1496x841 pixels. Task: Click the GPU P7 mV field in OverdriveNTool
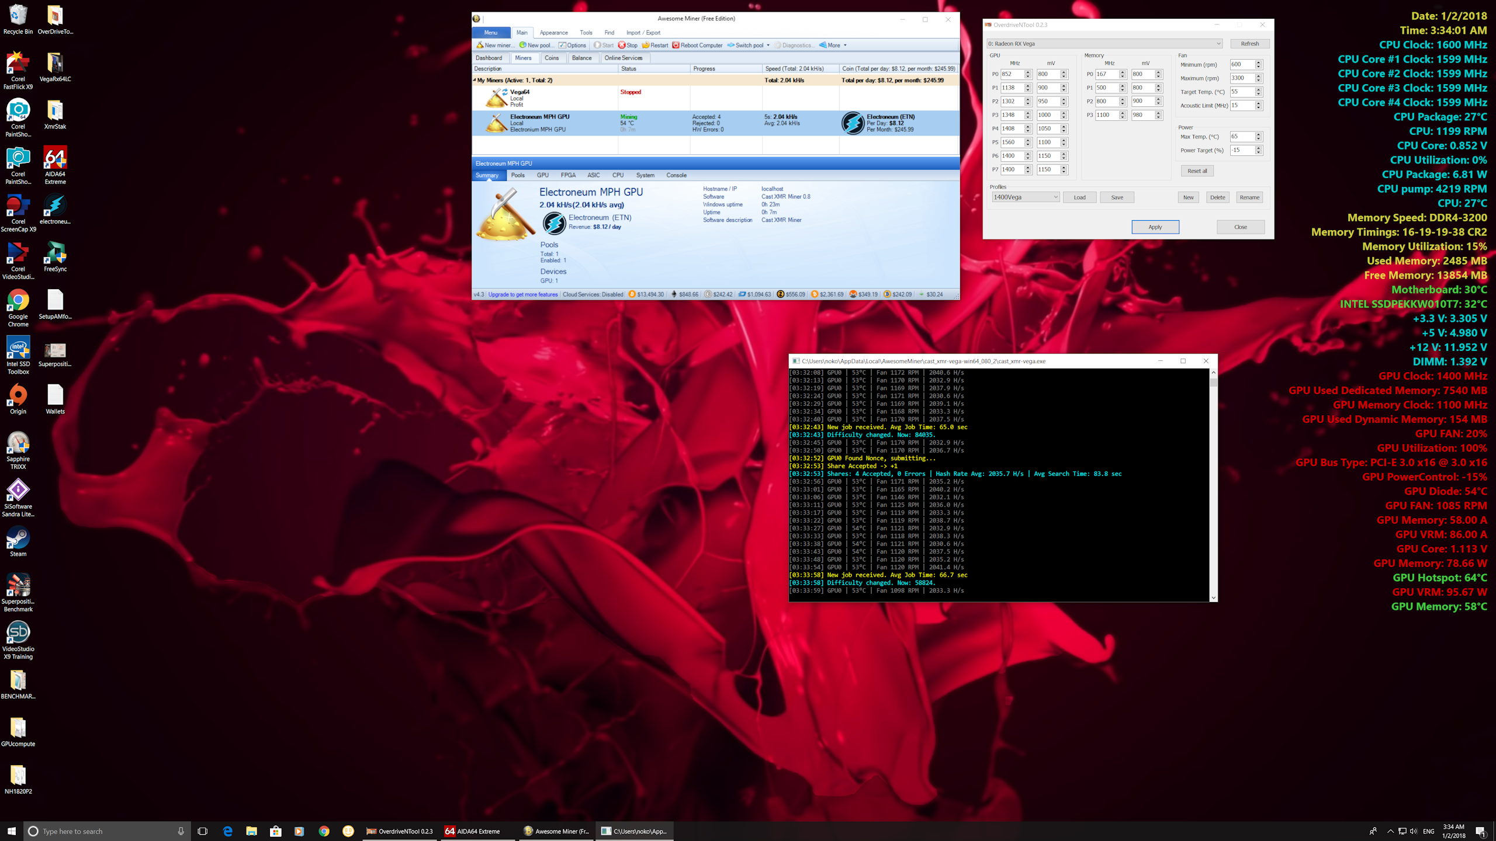click(1048, 169)
